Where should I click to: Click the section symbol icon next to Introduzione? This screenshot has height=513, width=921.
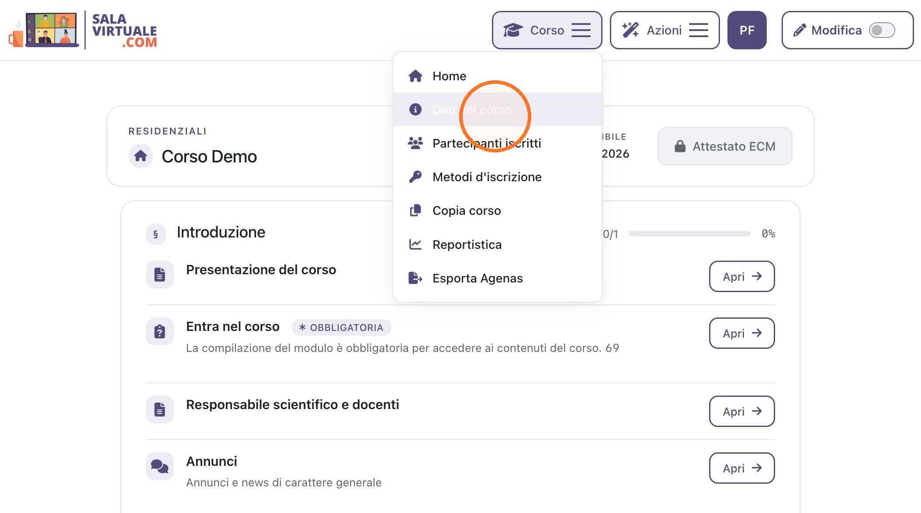click(x=156, y=234)
